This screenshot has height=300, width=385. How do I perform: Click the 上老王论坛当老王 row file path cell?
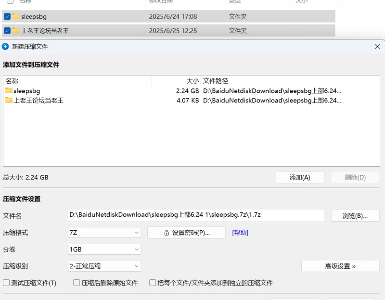(x=272, y=100)
